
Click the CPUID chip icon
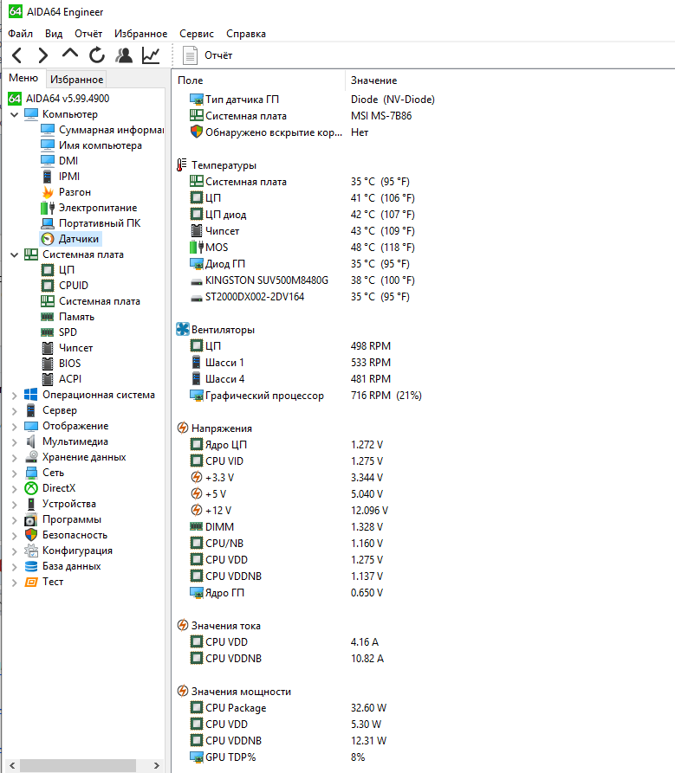(x=48, y=286)
